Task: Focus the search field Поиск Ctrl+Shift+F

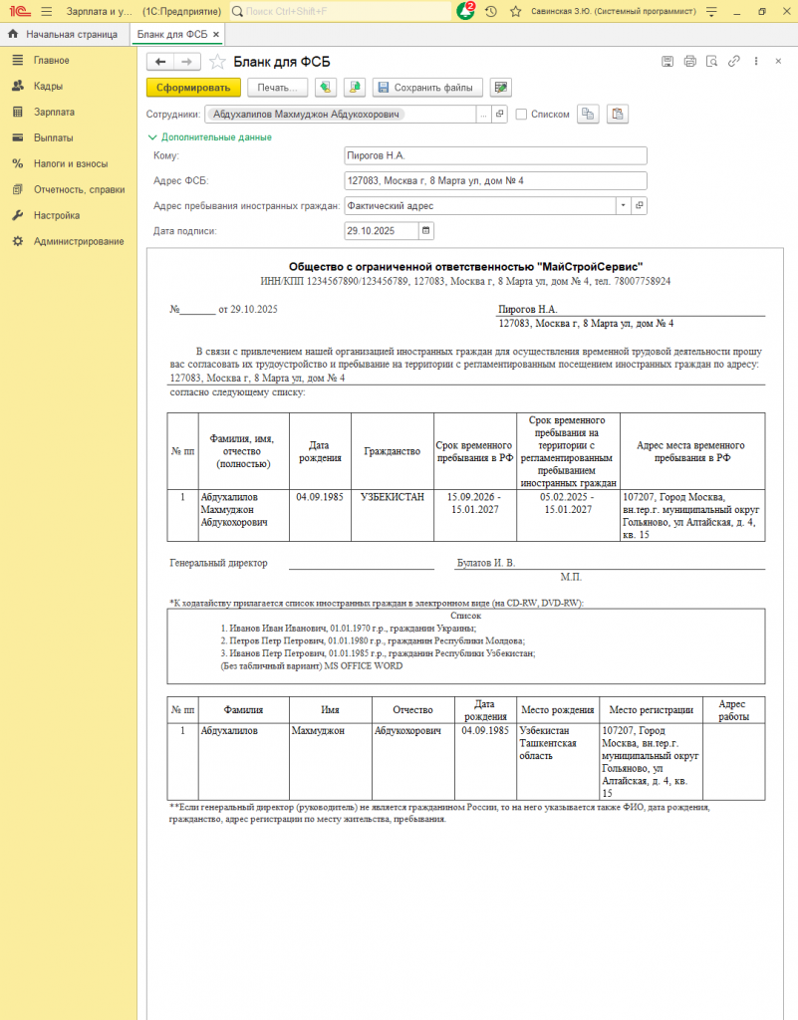Action: [340, 11]
